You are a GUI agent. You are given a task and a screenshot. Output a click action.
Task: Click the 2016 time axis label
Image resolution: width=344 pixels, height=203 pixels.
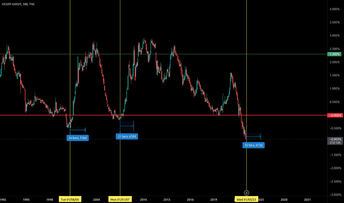[190, 200]
